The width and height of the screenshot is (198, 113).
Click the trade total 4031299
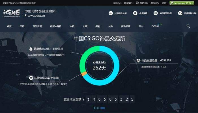[x=165, y=60]
